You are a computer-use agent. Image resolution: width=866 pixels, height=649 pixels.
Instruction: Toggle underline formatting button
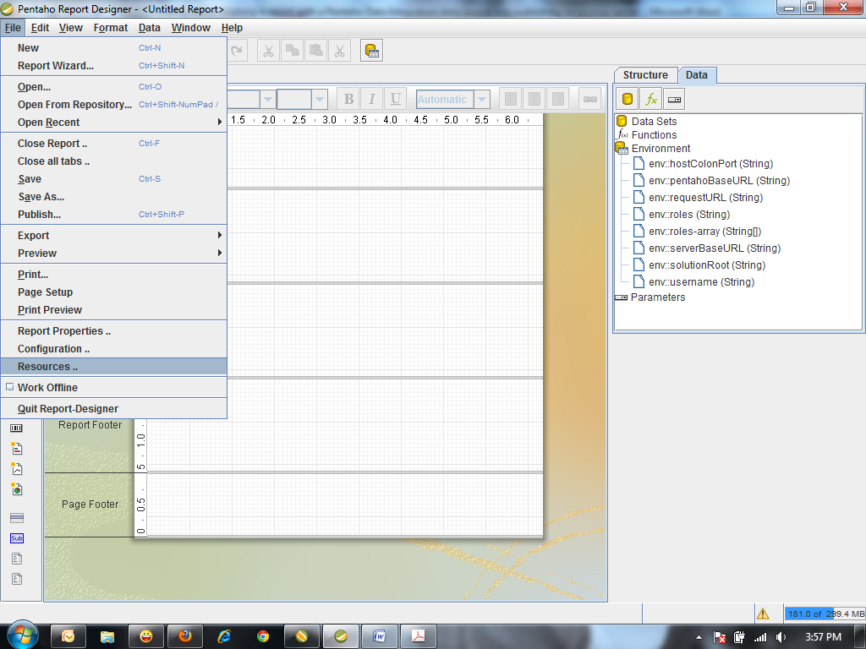pos(396,100)
